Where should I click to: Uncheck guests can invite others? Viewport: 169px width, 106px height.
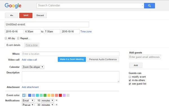(x=130, y=80)
